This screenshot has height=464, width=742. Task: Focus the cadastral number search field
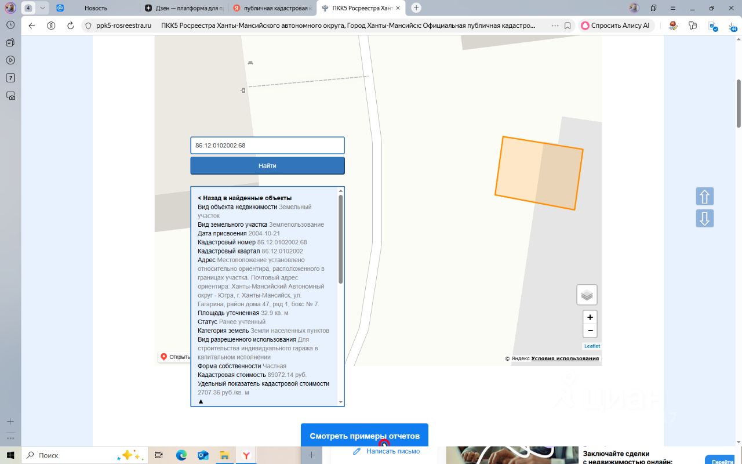coord(267,145)
